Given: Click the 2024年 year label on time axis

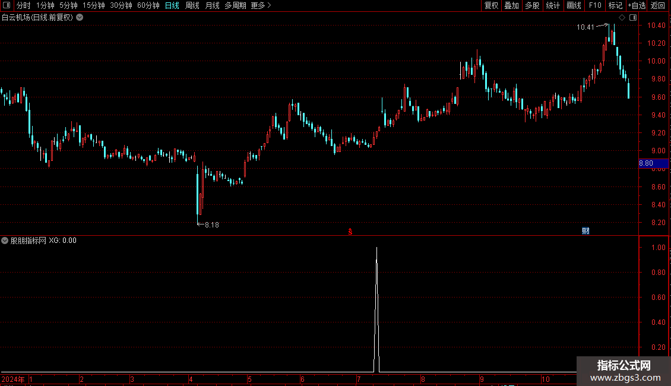Looking at the screenshot, I should 13,379.
